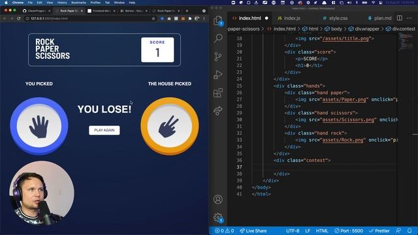Click the PLAY AGAIN button
Image resolution: width=418 pixels, height=235 pixels.
coord(104,131)
